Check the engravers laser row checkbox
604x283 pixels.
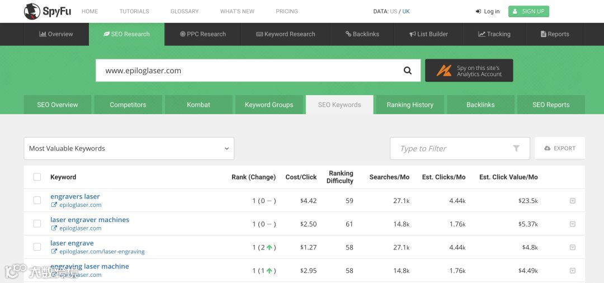point(37,200)
